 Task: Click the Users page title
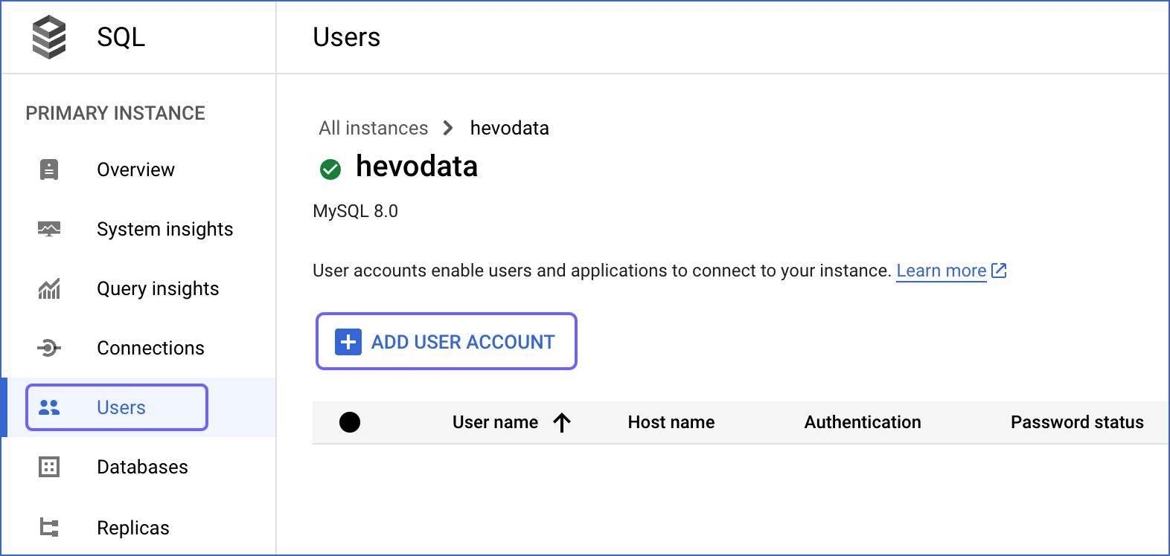(x=346, y=37)
